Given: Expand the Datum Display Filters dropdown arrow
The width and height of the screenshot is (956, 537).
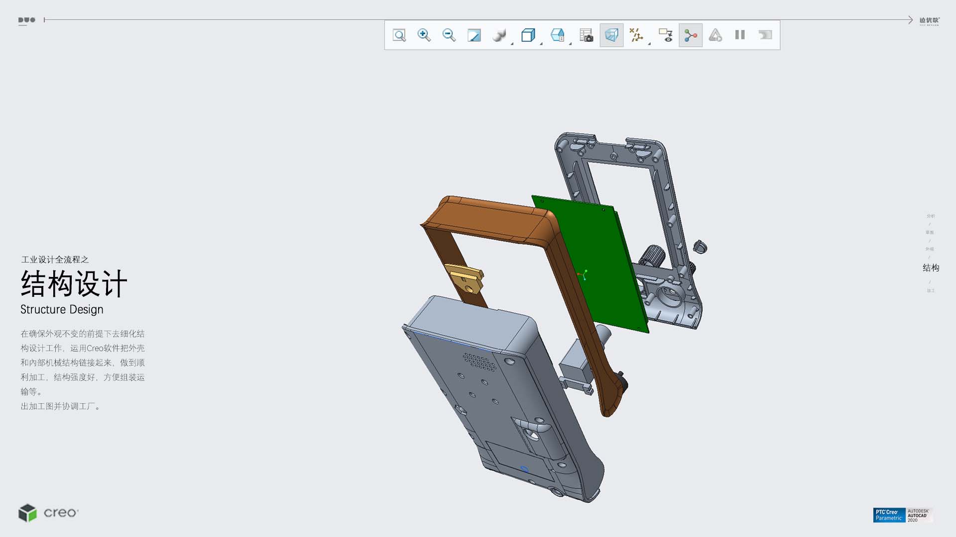Looking at the screenshot, I should point(649,44).
